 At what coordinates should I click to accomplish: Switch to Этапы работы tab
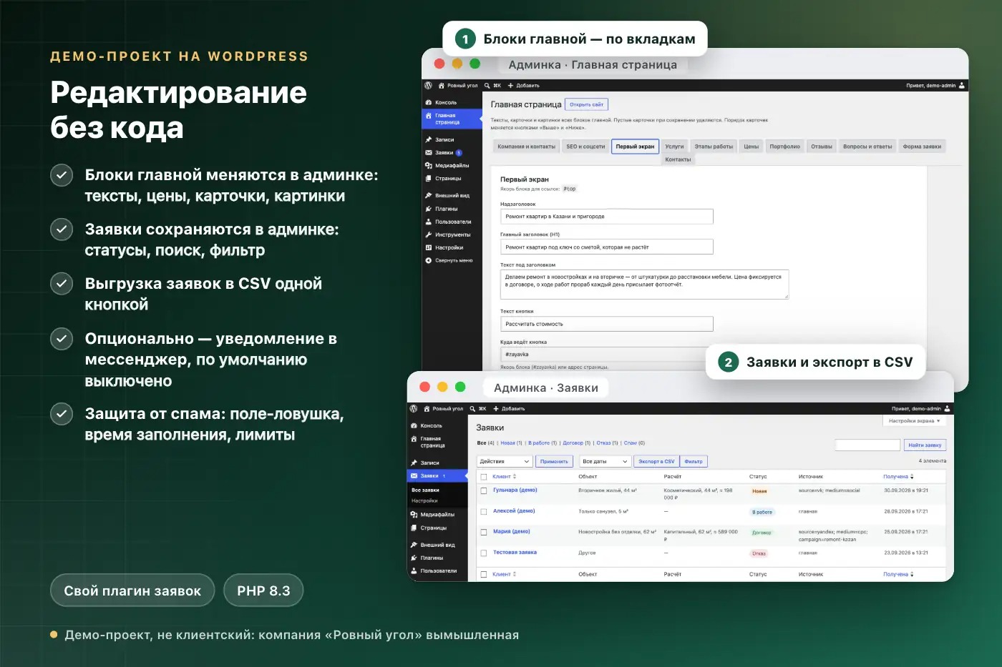coord(714,147)
